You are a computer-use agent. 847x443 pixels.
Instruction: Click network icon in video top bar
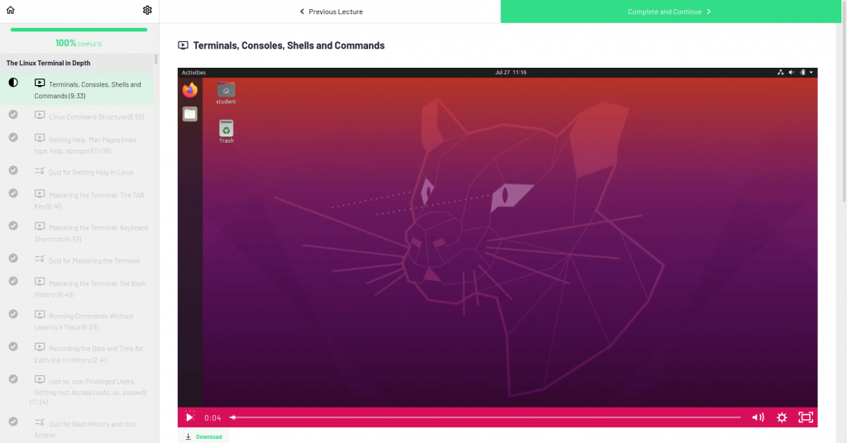[781, 72]
